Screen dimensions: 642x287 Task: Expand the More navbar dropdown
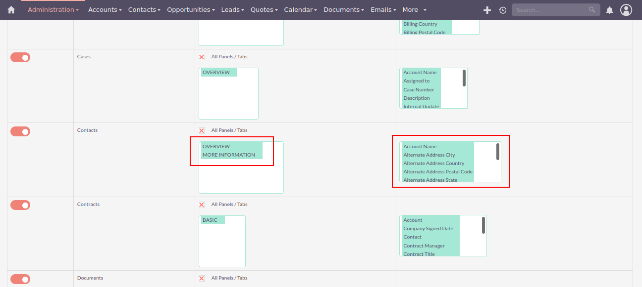[x=415, y=10]
